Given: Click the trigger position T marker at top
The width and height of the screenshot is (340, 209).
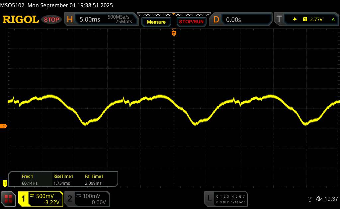Looking at the screenshot, I should point(174,33).
